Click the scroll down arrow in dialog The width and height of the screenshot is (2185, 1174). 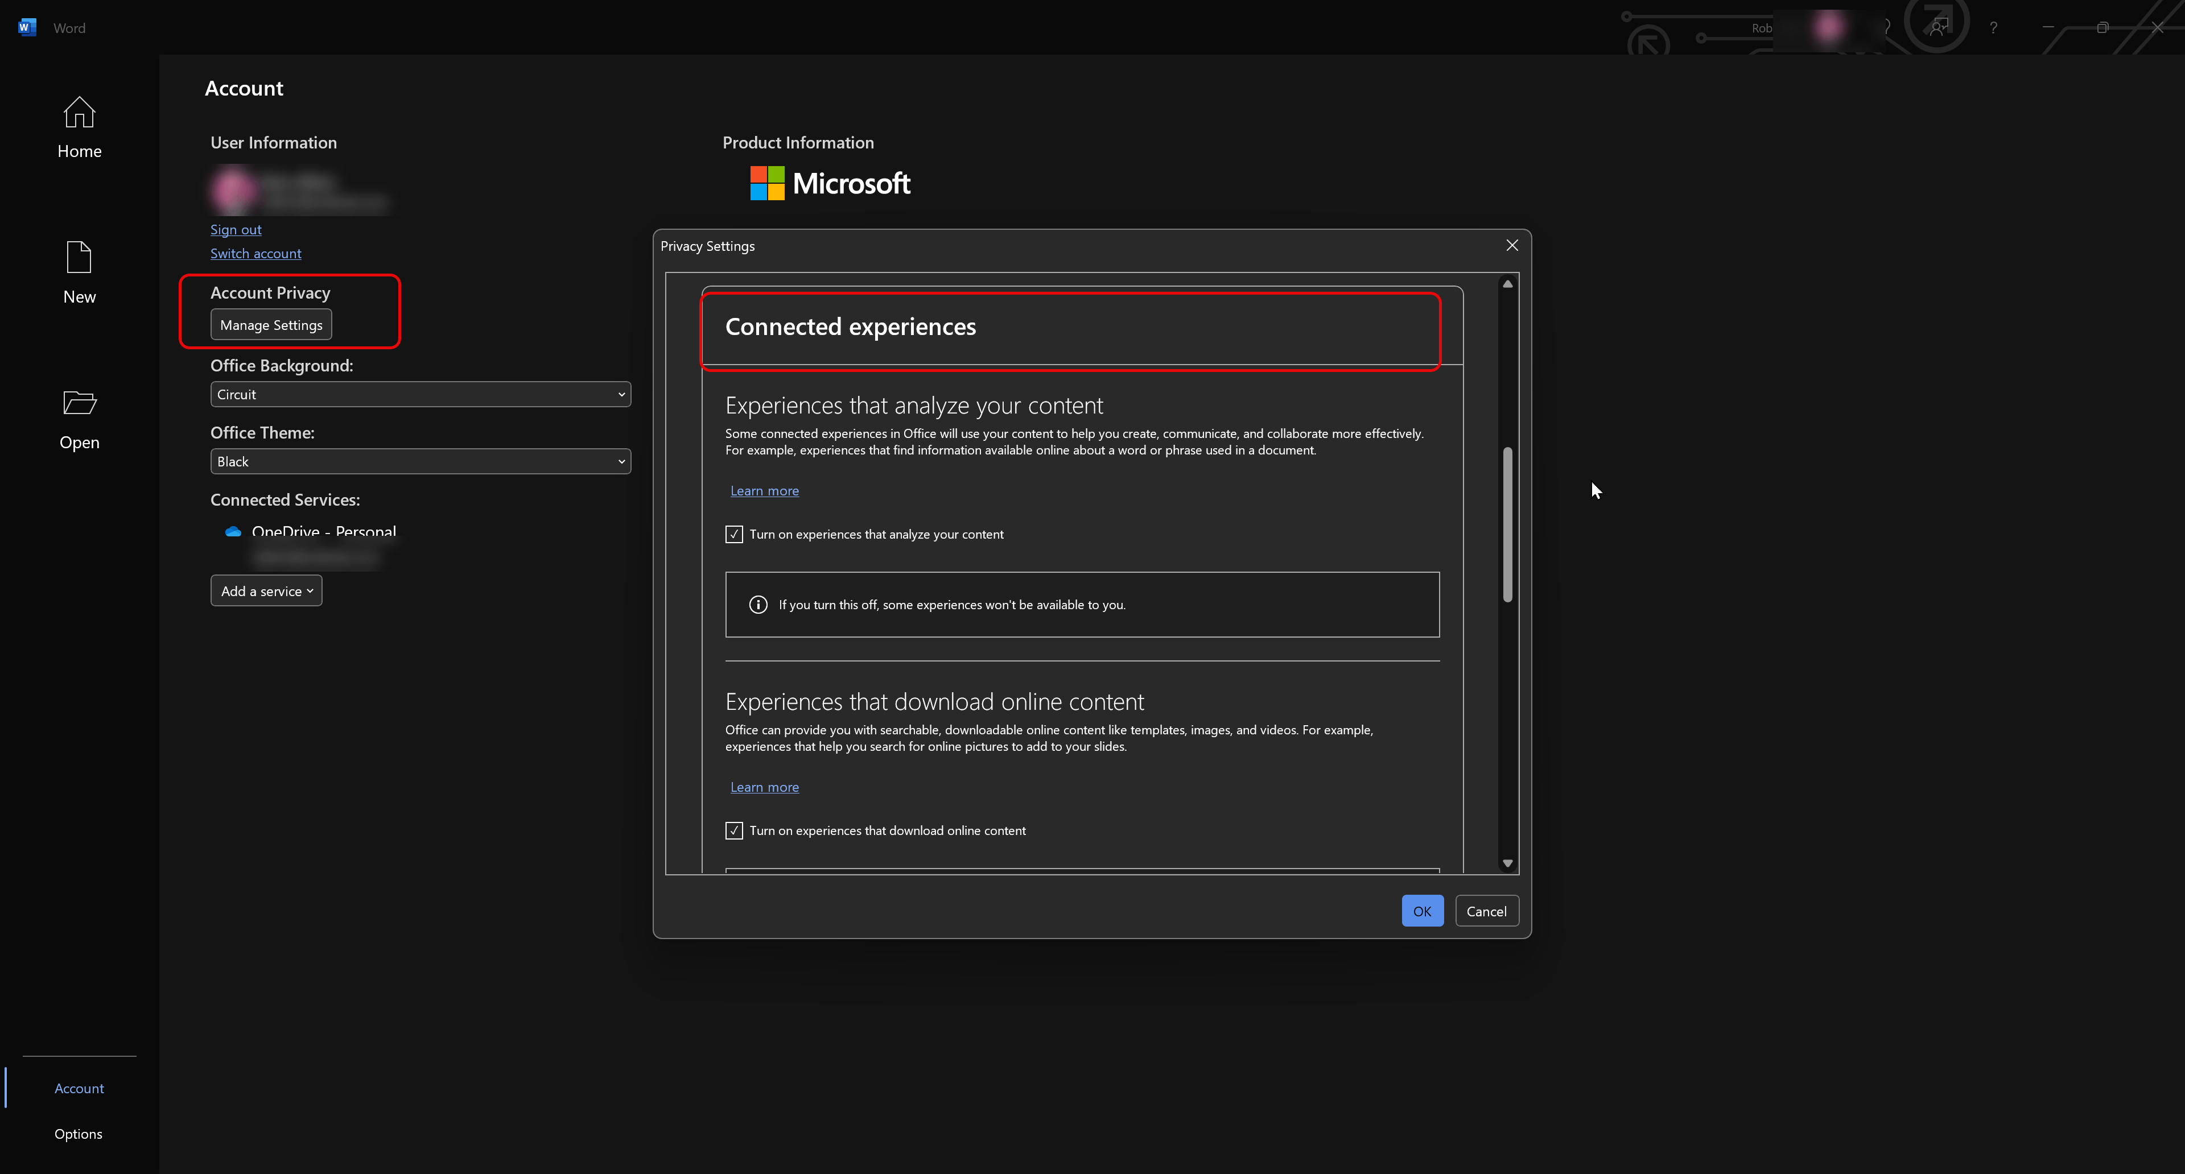click(x=1507, y=863)
